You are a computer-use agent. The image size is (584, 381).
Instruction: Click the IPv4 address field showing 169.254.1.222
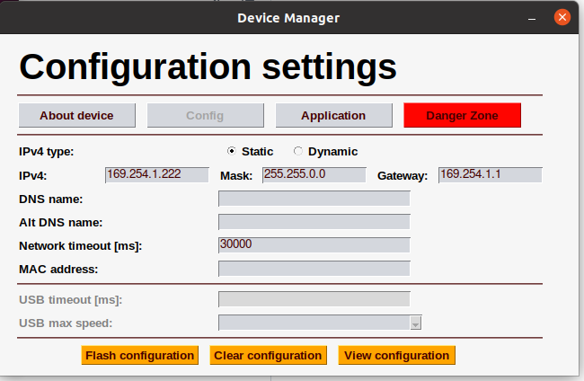[157, 174]
